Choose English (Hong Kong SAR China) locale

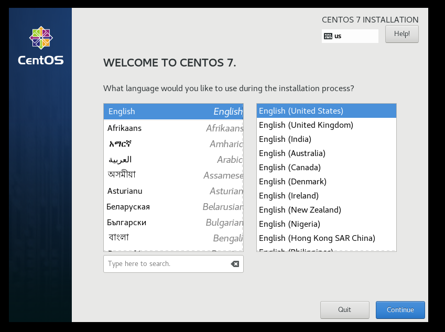(327, 238)
